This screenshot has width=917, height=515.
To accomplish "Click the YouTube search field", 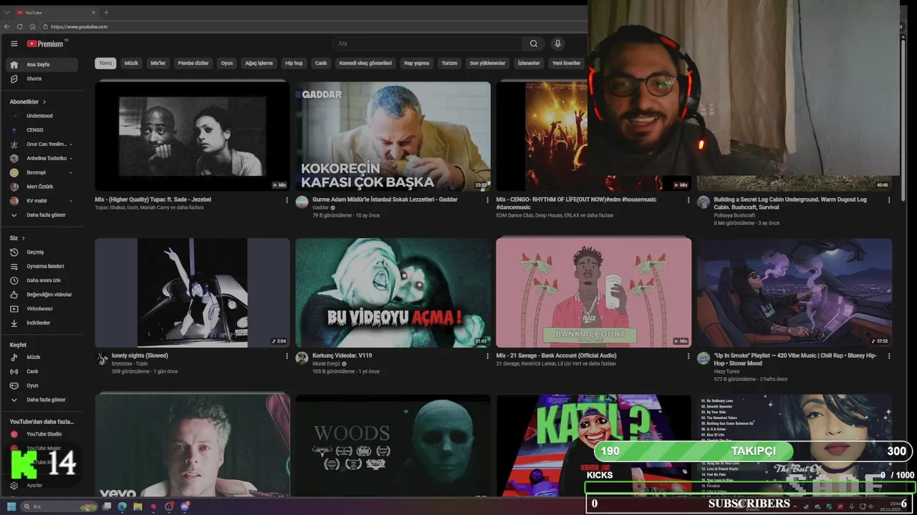I will pyautogui.click(x=427, y=44).
